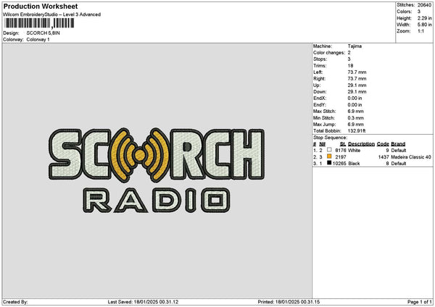Click the orange row stitch count 2197

[x=341, y=157]
